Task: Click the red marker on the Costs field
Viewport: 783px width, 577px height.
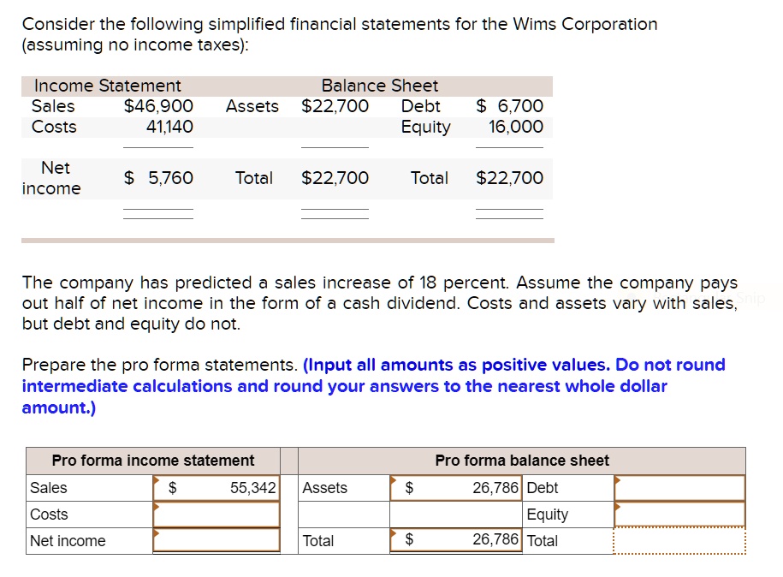Action: point(157,507)
